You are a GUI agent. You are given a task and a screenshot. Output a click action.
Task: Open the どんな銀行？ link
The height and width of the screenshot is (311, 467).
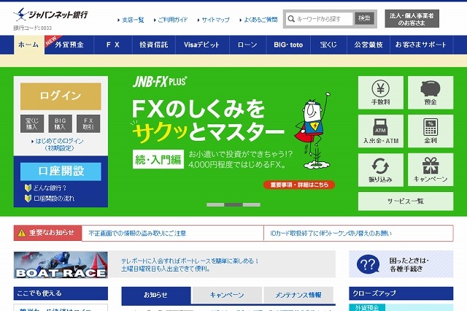(x=50, y=188)
